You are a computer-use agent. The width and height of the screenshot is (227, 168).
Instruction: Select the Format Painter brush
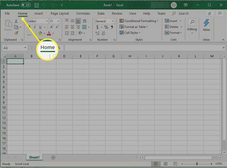pyautogui.click(x=16, y=33)
